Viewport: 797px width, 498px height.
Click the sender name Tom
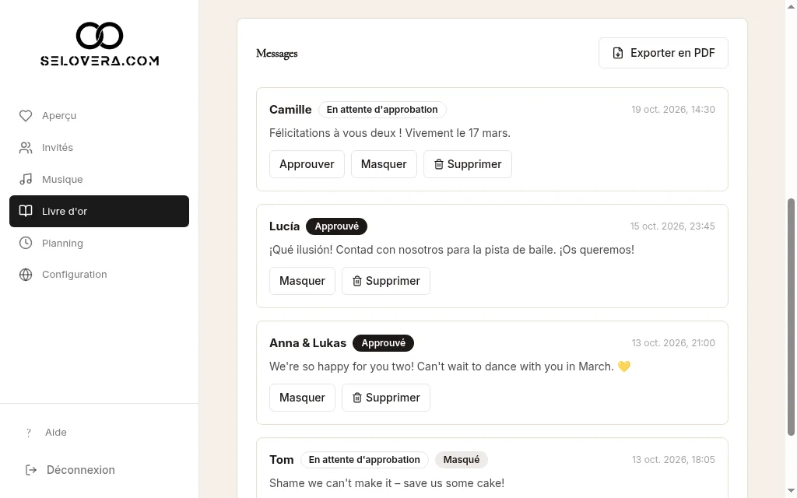[282, 460]
